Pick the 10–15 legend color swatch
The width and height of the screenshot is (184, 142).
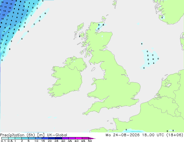(38, 138)
